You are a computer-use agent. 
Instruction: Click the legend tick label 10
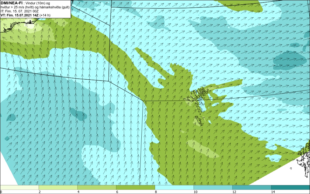(196, 192)
